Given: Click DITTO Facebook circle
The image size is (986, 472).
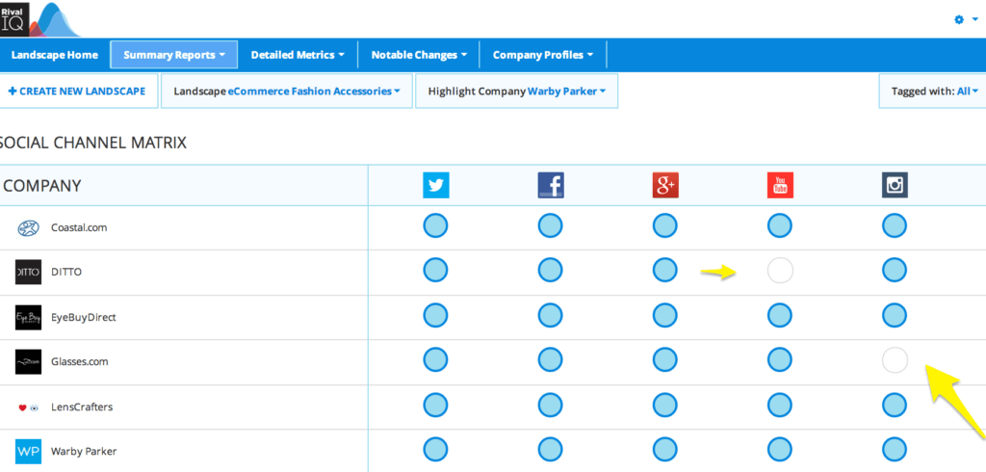Looking at the screenshot, I should (x=550, y=271).
